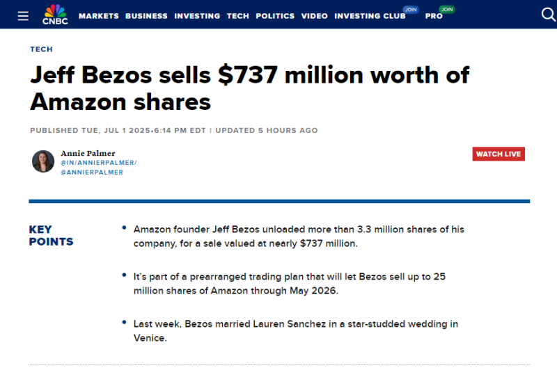The height and width of the screenshot is (370, 557).
Task: Open the MARKETS menu item
Action: pos(99,16)
